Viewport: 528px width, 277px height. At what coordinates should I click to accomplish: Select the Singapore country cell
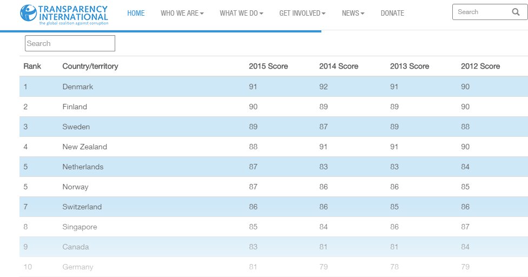click(80, 227)
